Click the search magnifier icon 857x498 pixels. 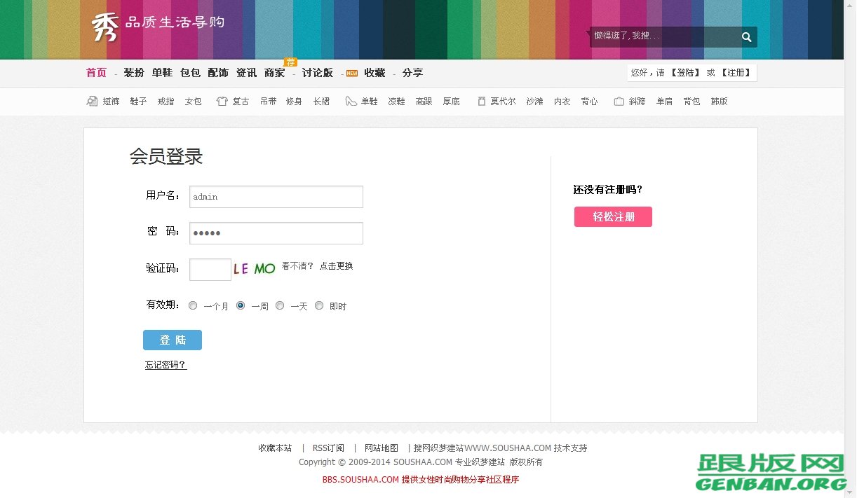point(746,36)
